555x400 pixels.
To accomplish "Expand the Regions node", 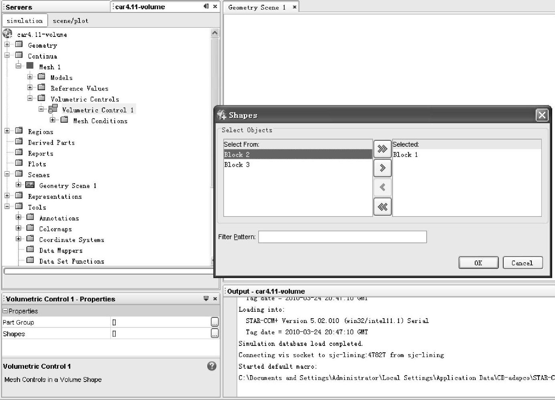I will pos(7,131).
